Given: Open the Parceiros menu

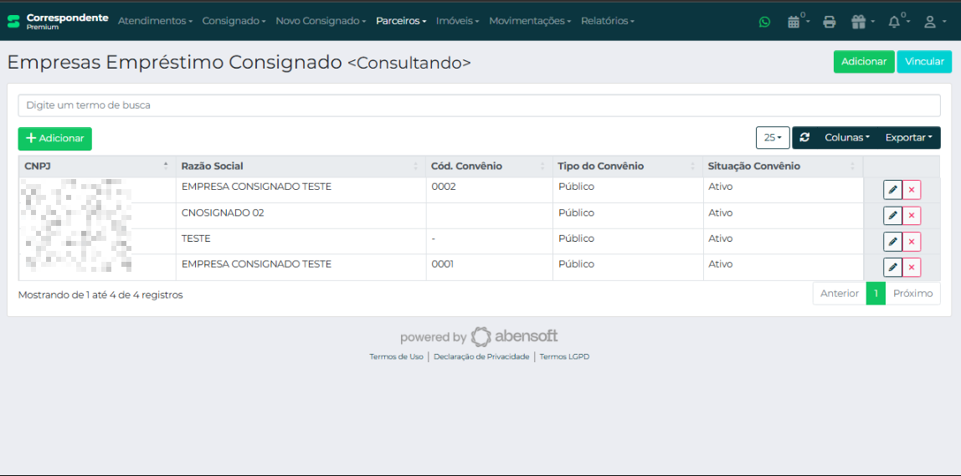Looking at the screenshot, I should (x=401, y=21).
